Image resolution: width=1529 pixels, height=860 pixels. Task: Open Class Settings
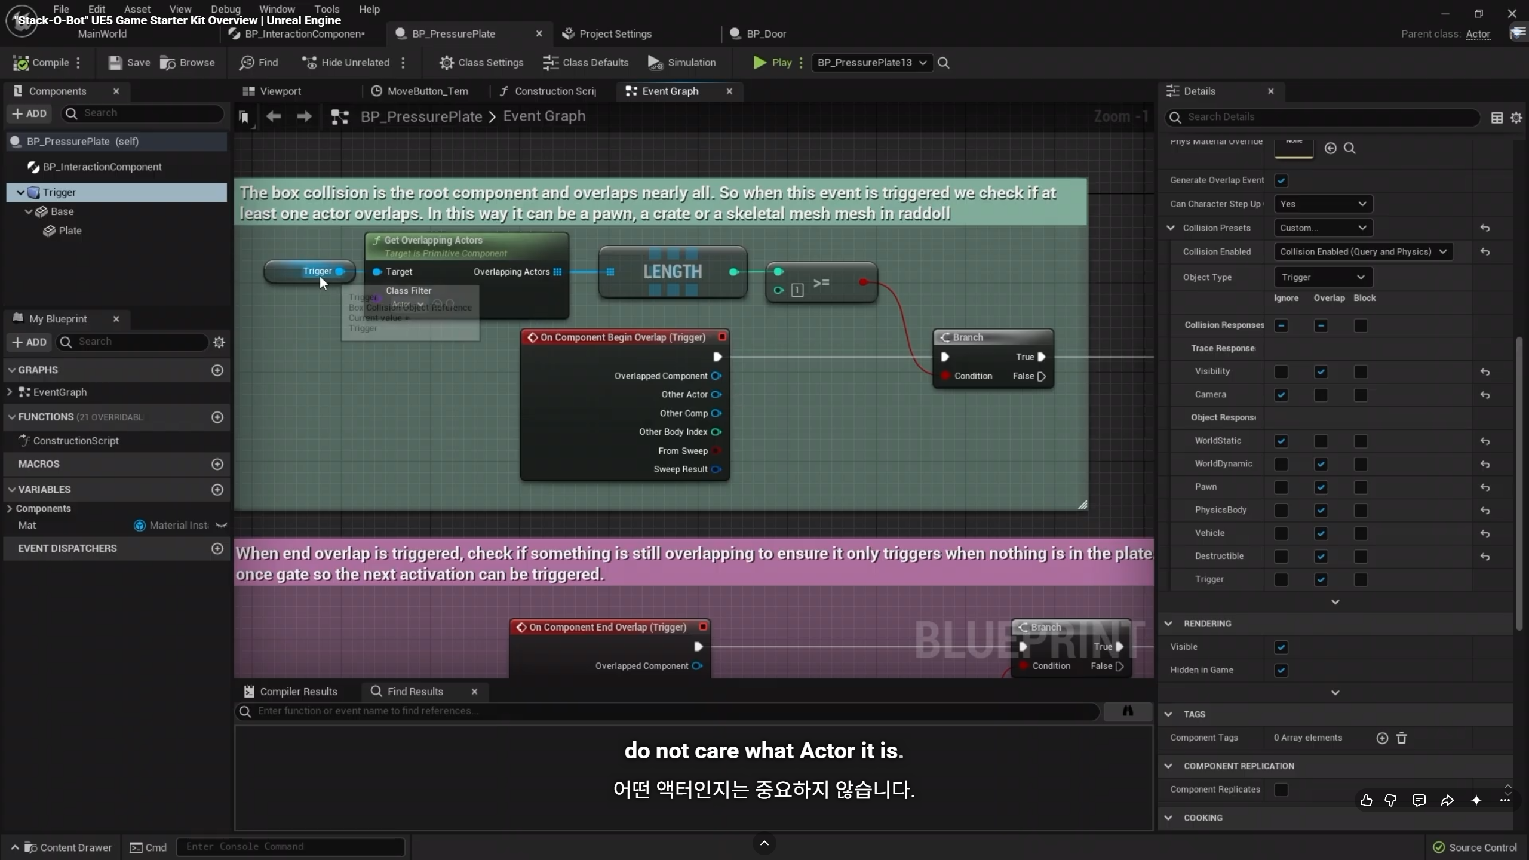481,63
